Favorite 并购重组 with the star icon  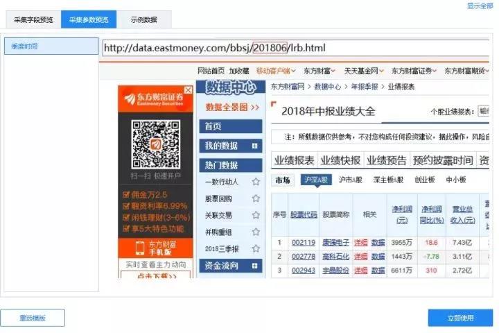point(256,232)
